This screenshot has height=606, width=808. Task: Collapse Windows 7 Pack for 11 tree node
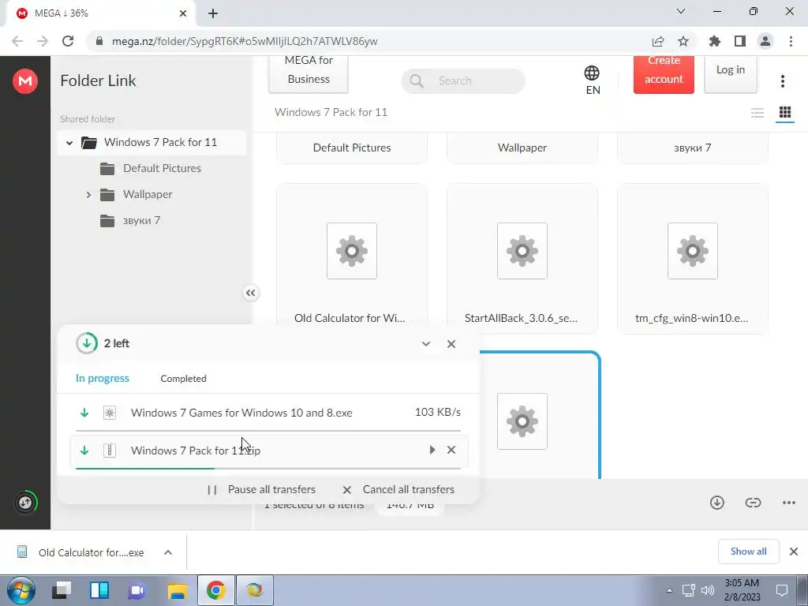tap(69, 143)
